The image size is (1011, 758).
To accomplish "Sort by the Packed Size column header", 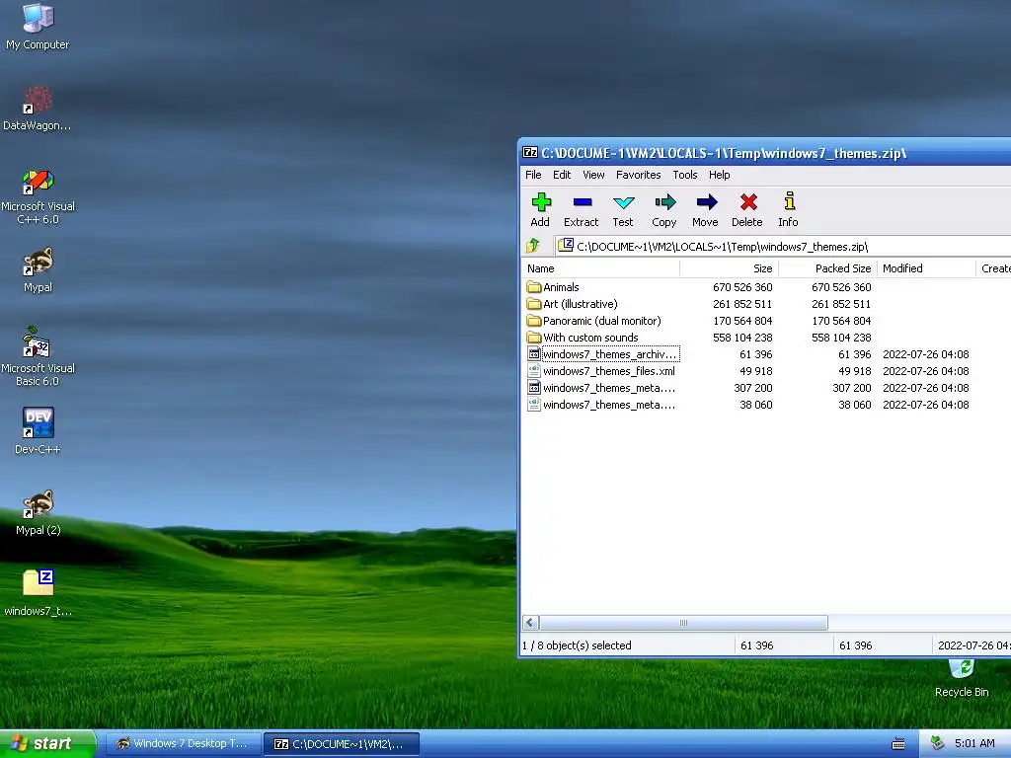I will (828, 268).
